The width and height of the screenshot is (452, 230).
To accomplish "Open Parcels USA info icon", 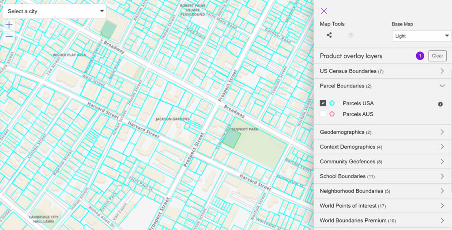I will 440,104.
